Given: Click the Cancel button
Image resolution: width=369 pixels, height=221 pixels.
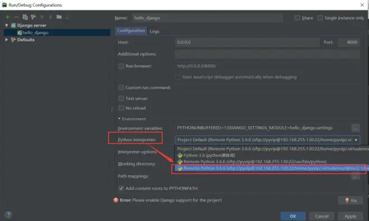Looking at the screenshot, I should 321,216.
